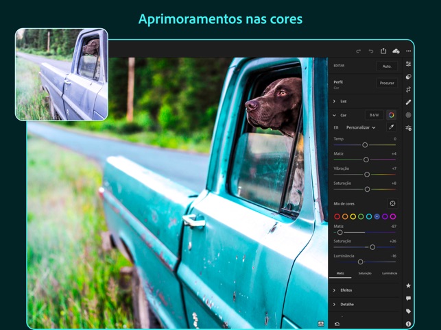
Task: Open the masking circle tool
Action: (x=408, y=115)
